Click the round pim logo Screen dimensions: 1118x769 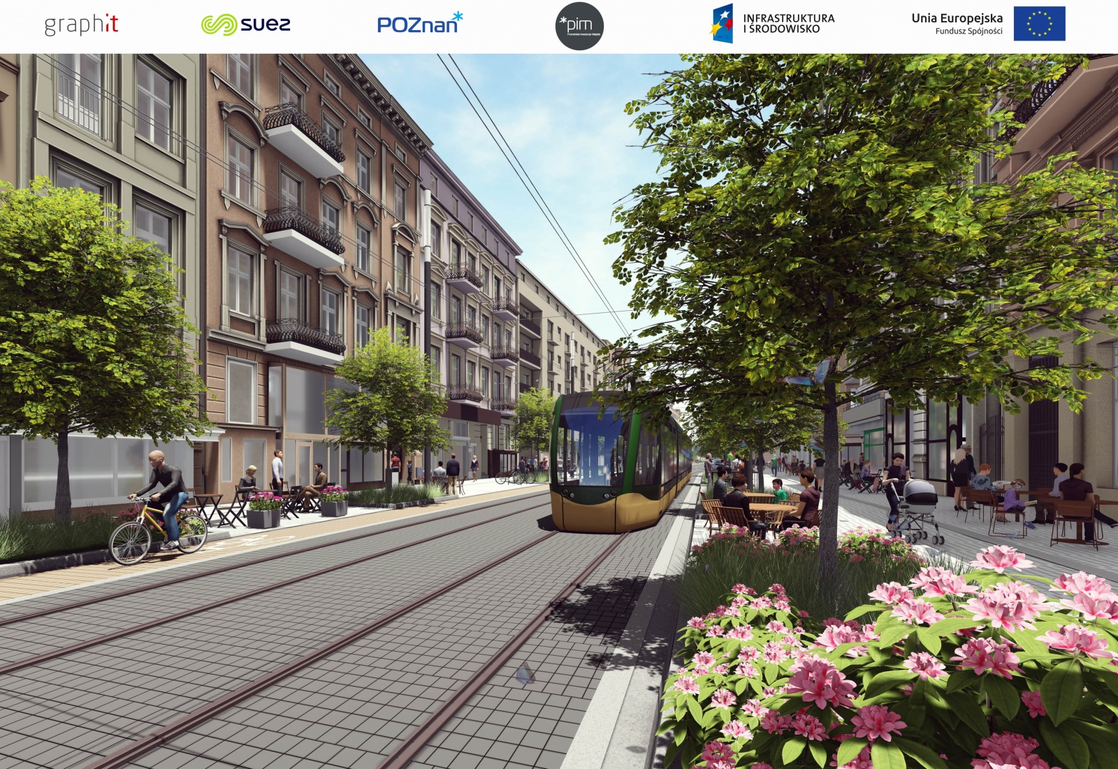click(x=579, y=26)
